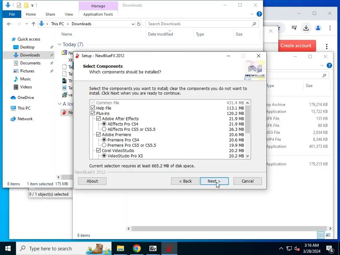Open customize quick access toolbar dropdown

32,5
